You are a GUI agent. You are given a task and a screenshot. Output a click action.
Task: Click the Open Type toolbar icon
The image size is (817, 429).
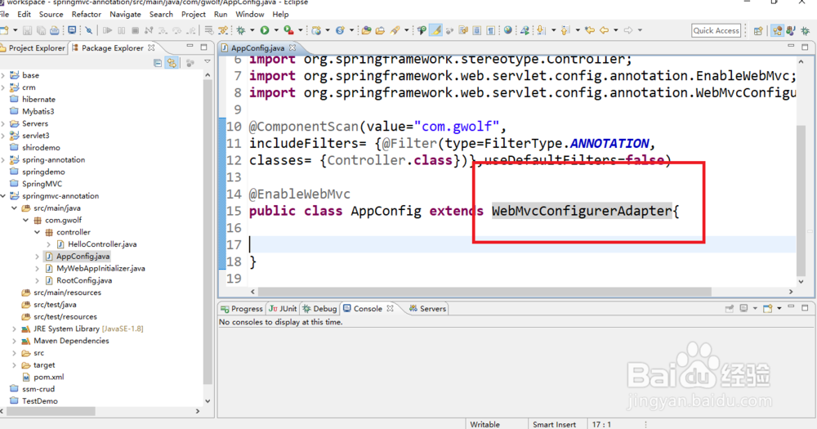366,30
